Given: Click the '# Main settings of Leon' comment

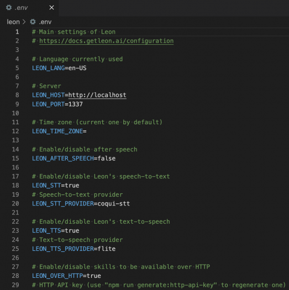Looking at the screenshot, I should coord(74,32).
